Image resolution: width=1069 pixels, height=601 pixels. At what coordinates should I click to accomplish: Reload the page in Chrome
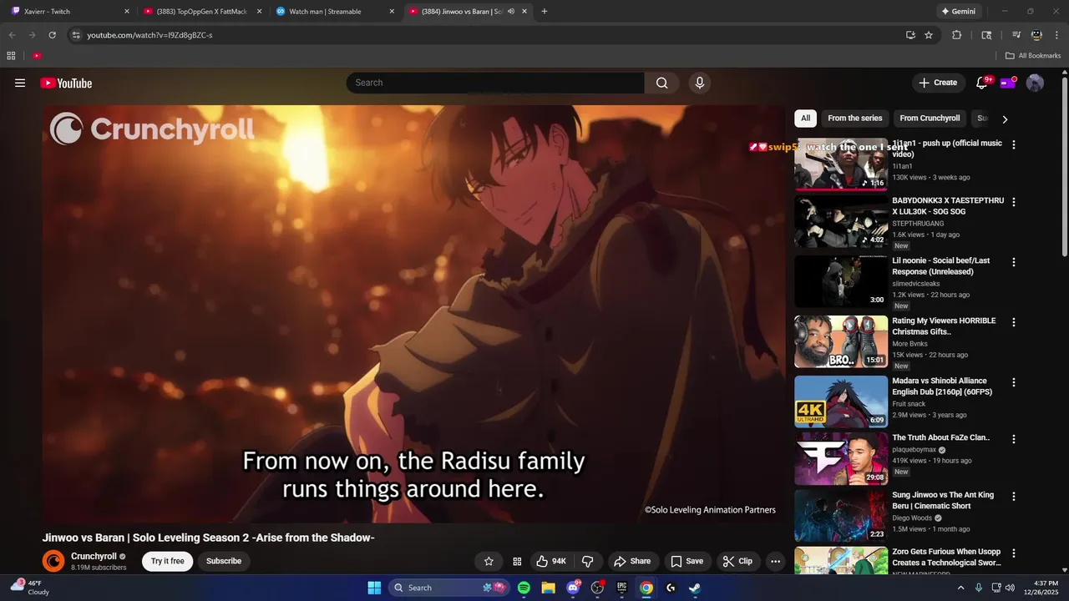(52, 35)
